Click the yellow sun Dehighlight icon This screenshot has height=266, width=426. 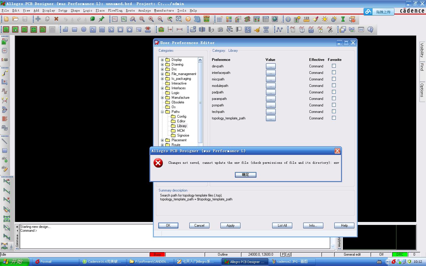click(325, 20)
